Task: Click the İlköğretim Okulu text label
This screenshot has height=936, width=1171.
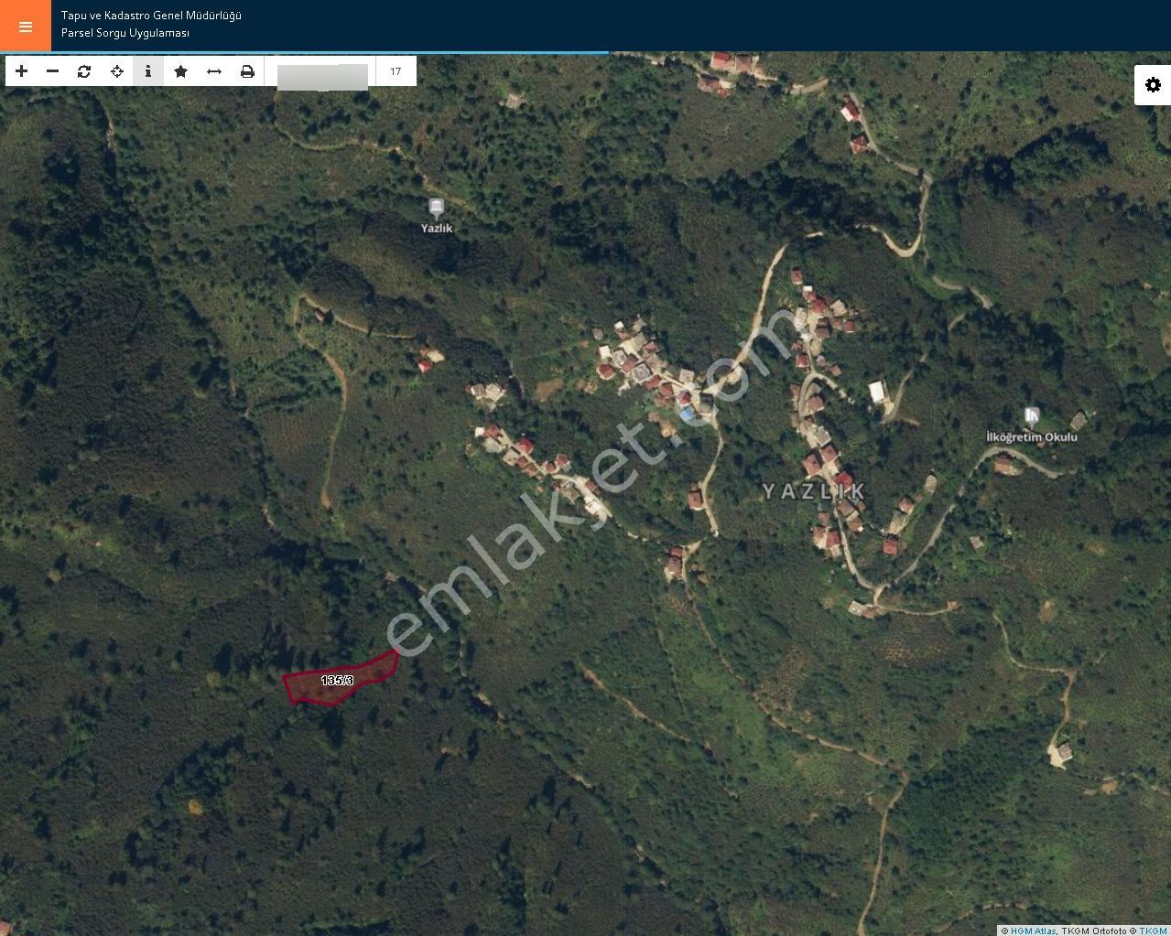Action: pyautogui.click(x=1032, y=437)
